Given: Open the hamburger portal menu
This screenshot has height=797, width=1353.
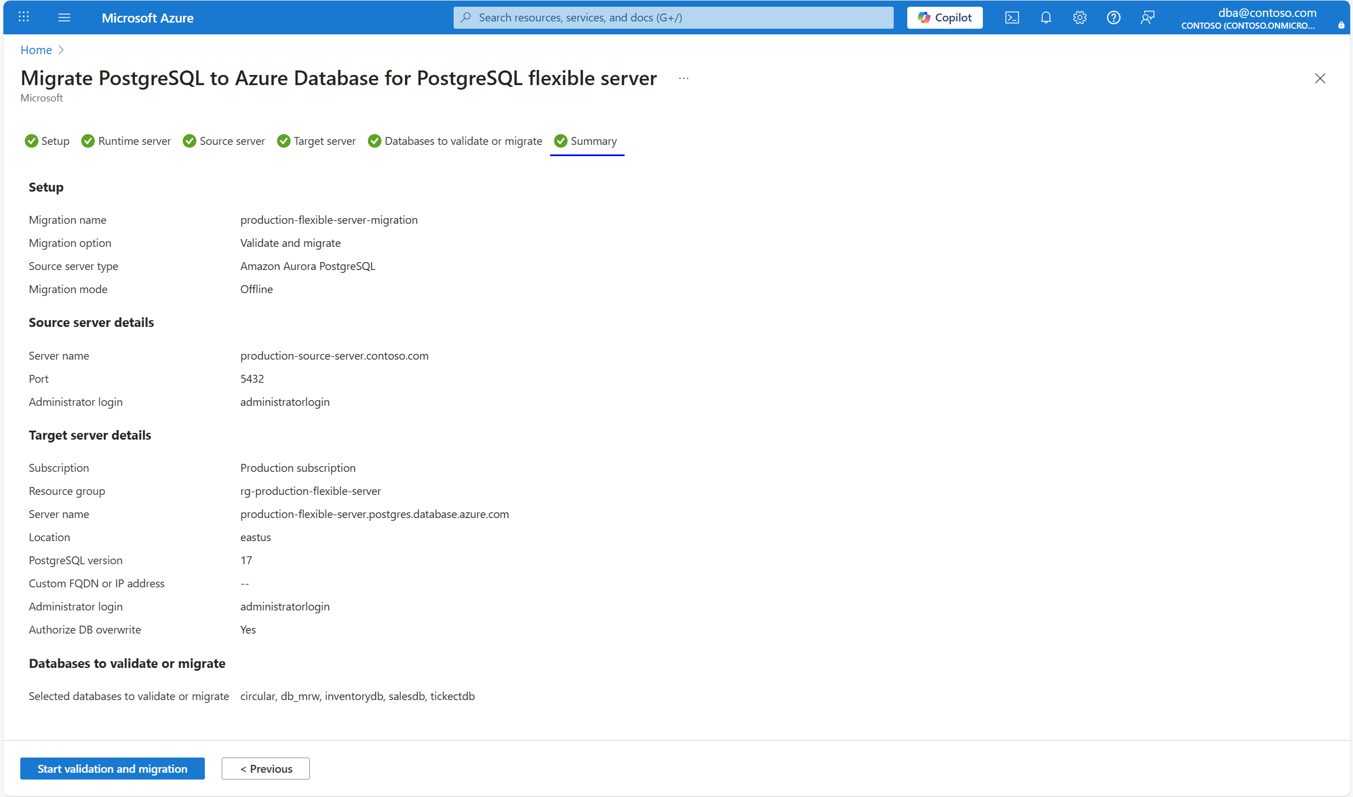Looking at the screenshot, I should click(x=64, y=17).
